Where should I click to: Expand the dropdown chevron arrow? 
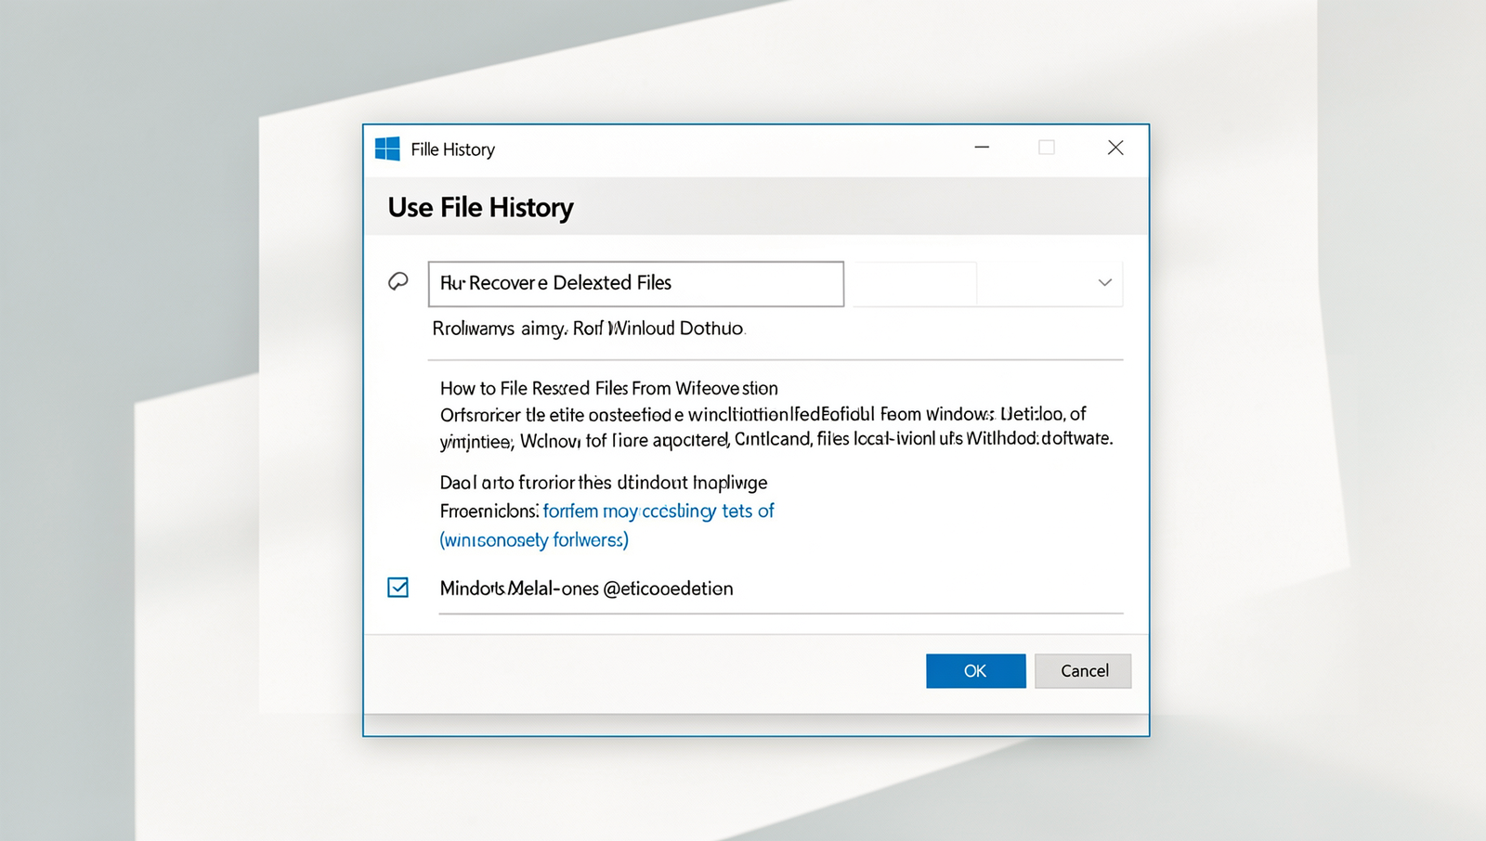tap(1104, 282)
